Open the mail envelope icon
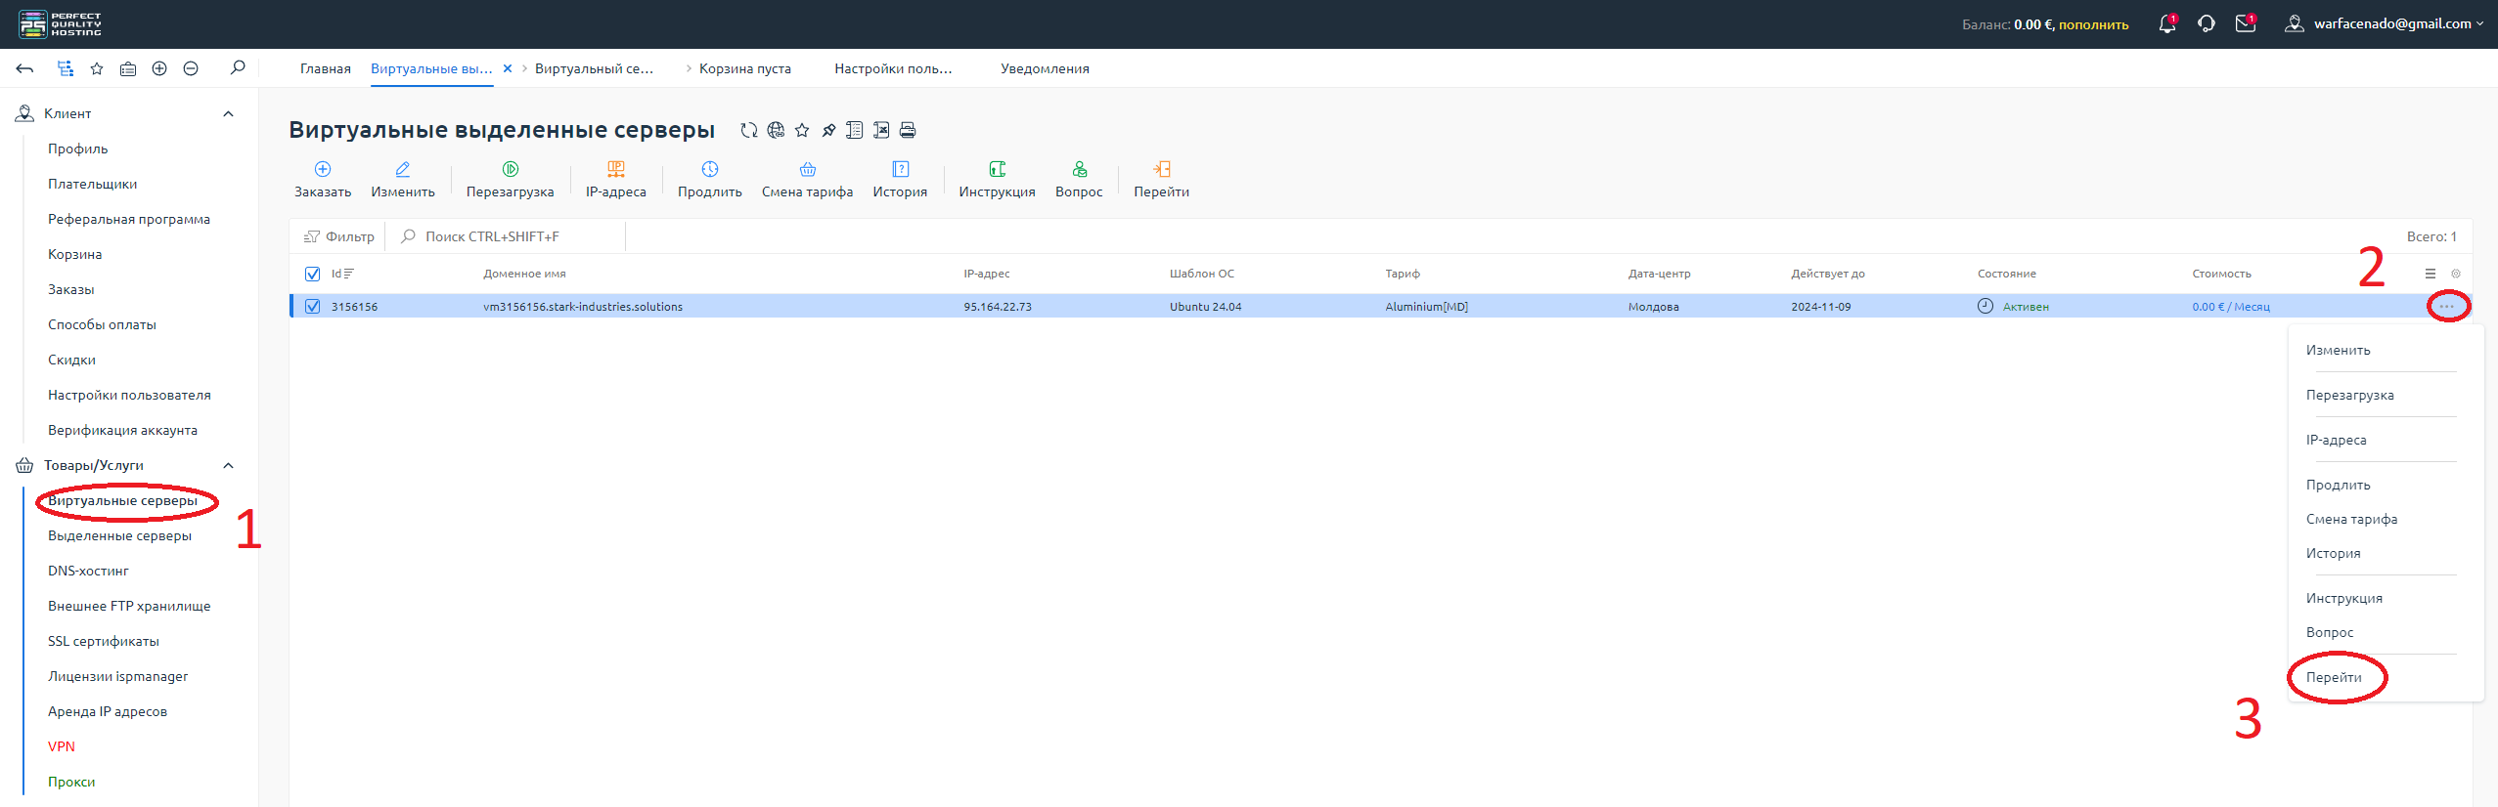This screenshot has height=807, width=2498. [2246, 23]
